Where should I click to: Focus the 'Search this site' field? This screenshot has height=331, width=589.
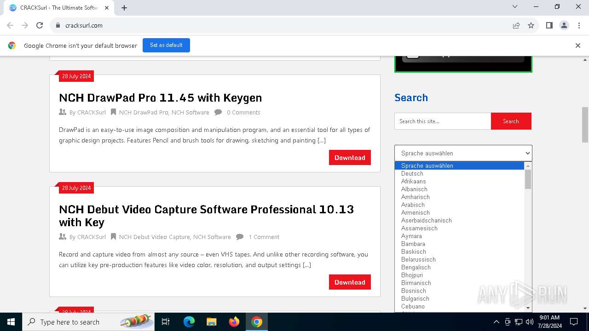pyautogui.click(x=443, y=121)
